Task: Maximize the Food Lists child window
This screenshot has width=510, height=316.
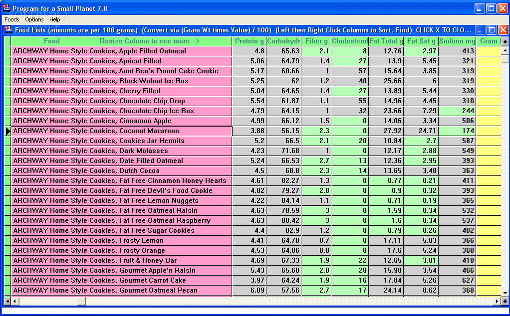Action: coord(492,30)
